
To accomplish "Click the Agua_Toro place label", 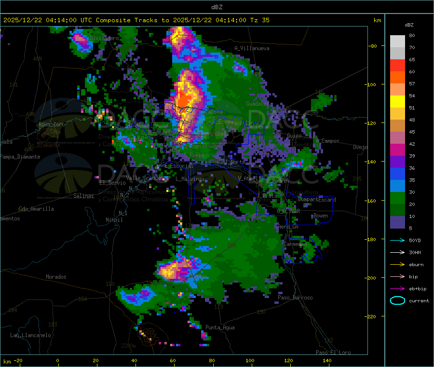I will [x=52, y=124].
